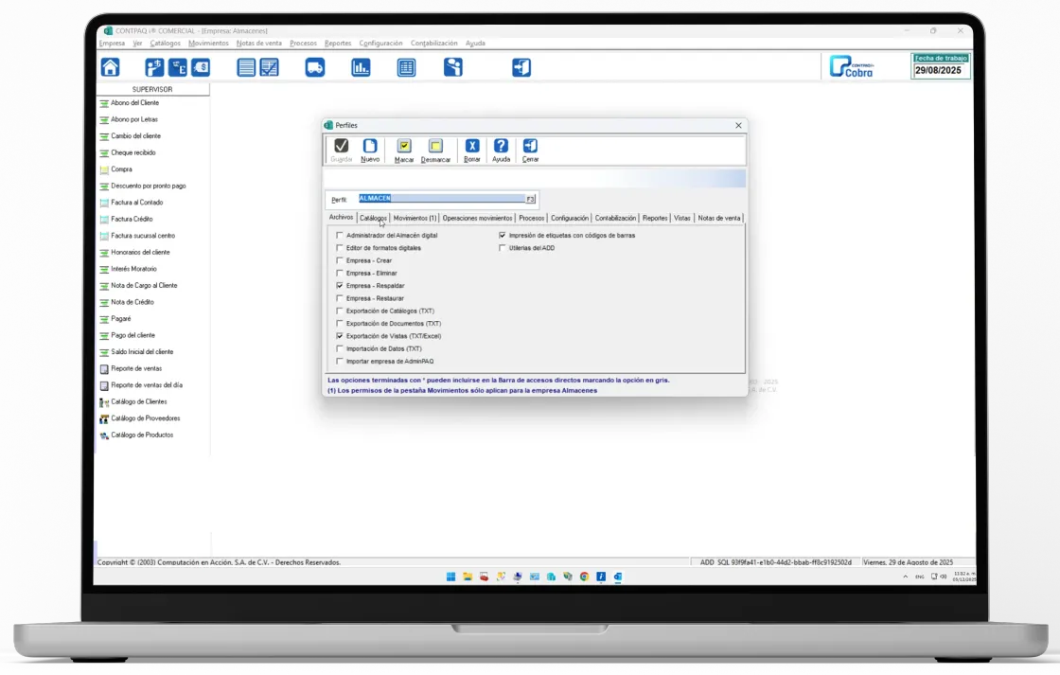Click the Perfil name input field
This screenshot has height=675, width=1060.
[442, 198]
